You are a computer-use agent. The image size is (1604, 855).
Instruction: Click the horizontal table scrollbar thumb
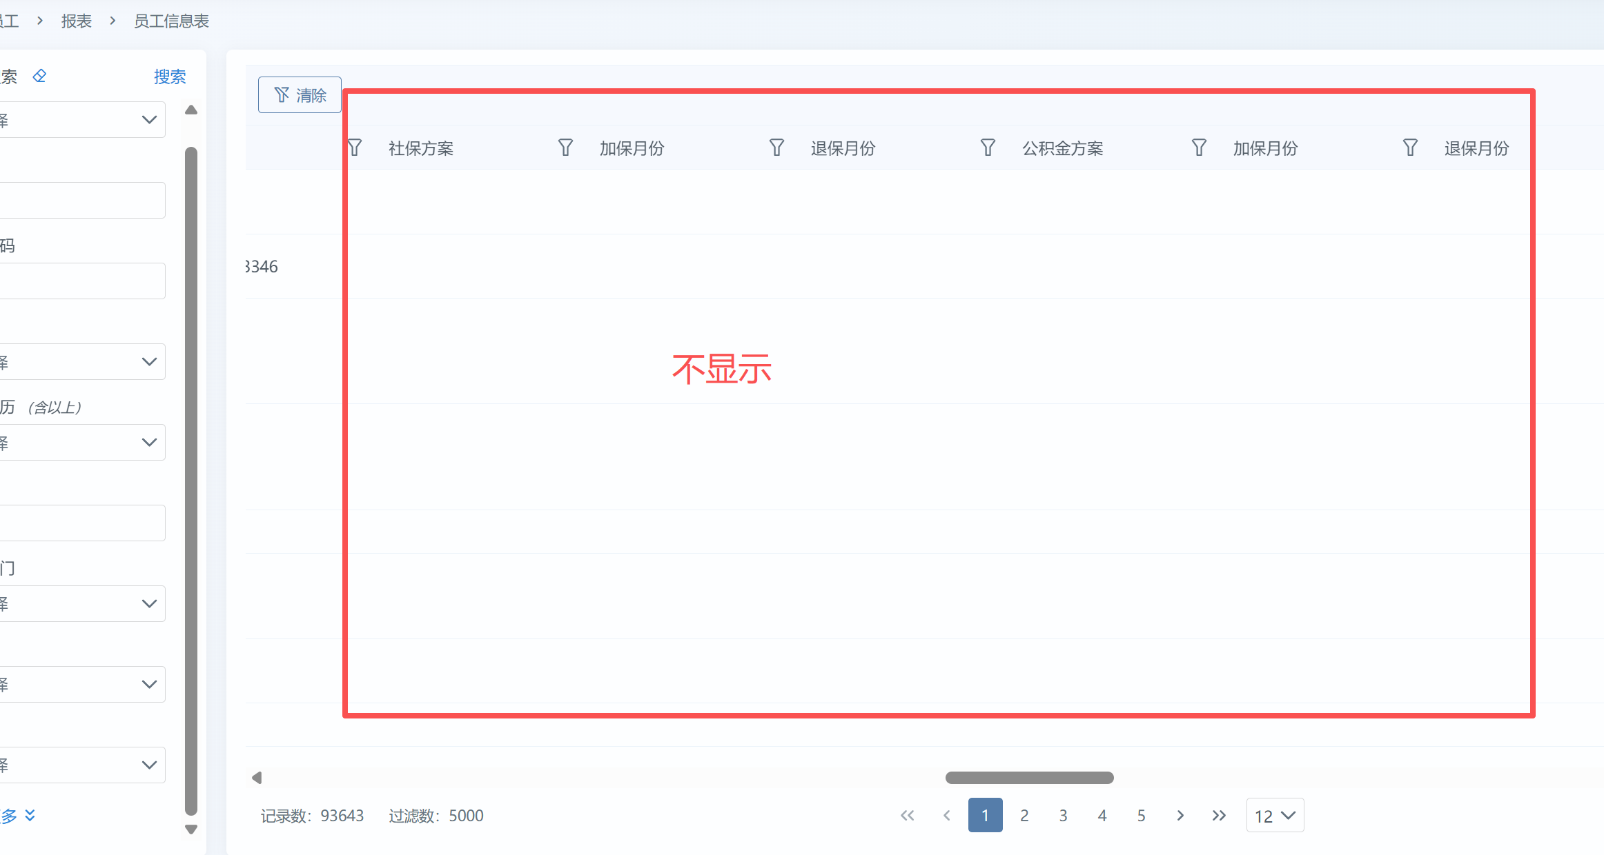click(1029, 778)
